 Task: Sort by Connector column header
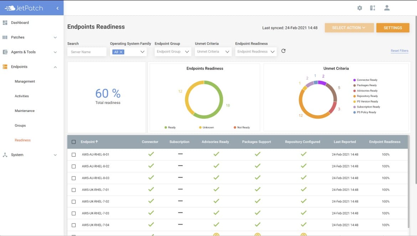[150, 142]
